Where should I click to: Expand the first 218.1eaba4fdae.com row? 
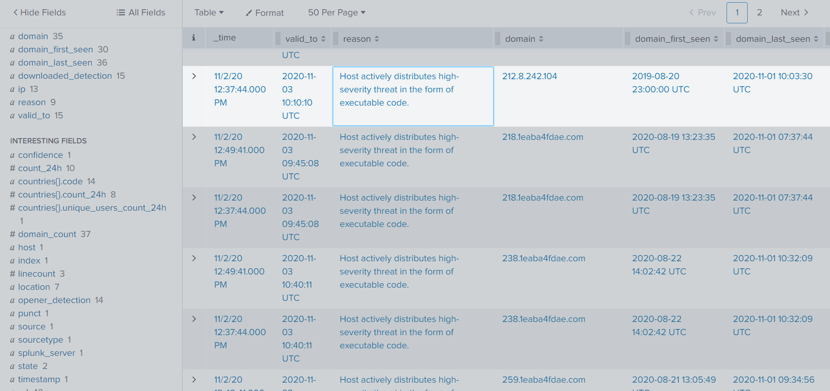(194, 137)
